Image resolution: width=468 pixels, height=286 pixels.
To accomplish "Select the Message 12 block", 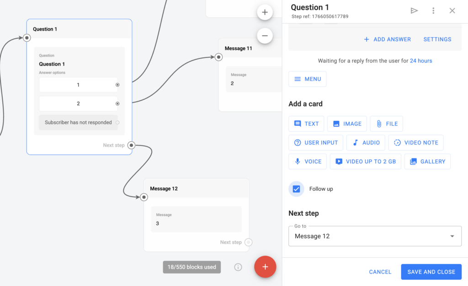I will [197, 189].
